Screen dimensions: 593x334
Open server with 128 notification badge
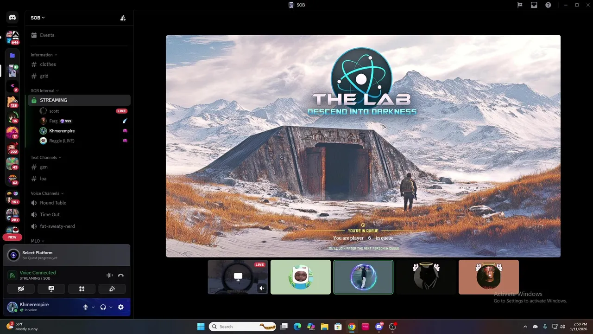(13, 102)
